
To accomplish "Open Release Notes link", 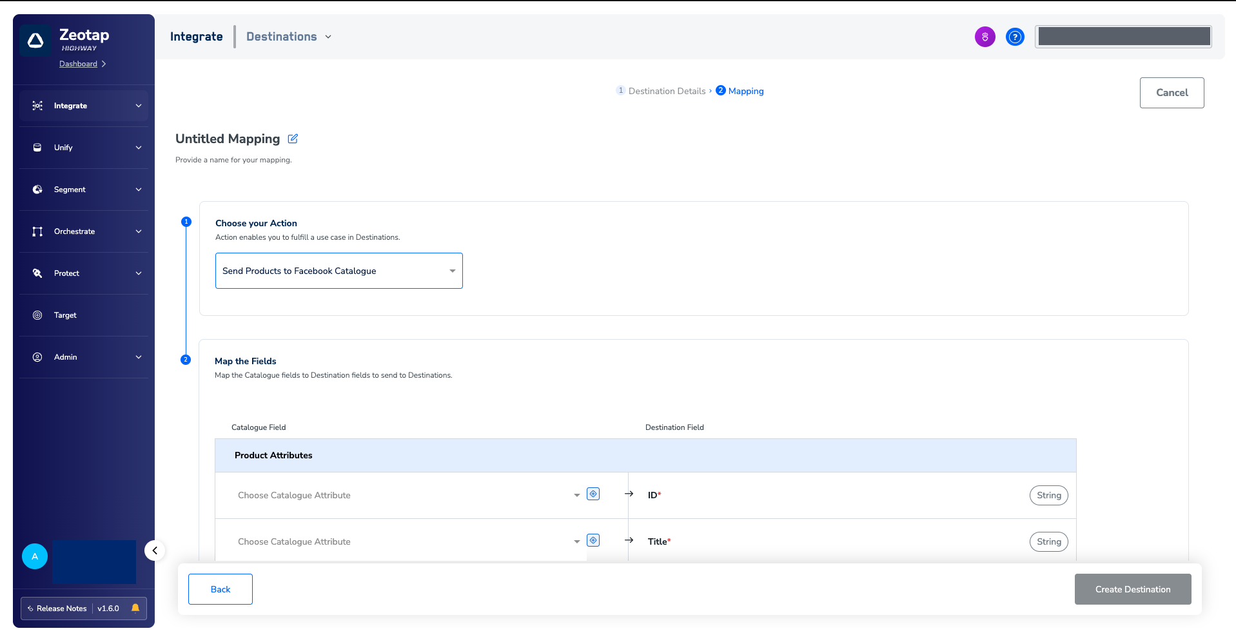I will pos(61,609).
